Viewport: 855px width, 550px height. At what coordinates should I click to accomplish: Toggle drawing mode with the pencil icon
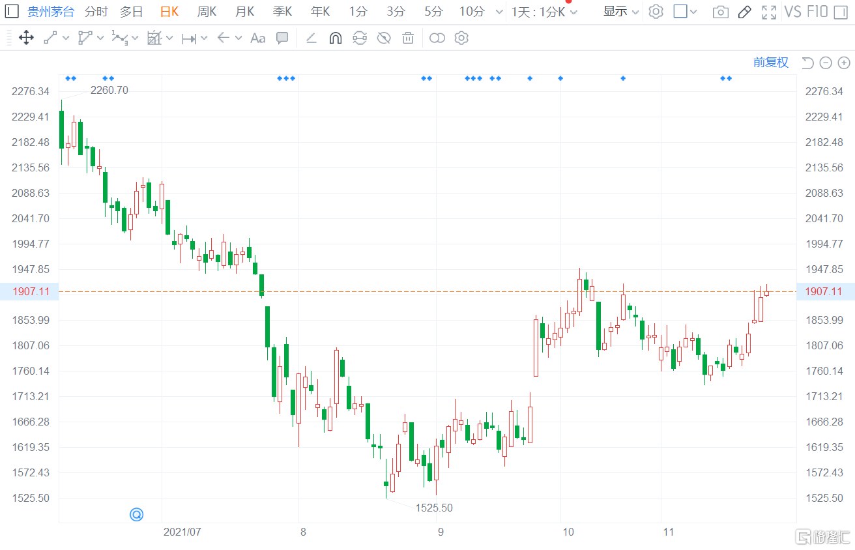click(x=745, y=11)
